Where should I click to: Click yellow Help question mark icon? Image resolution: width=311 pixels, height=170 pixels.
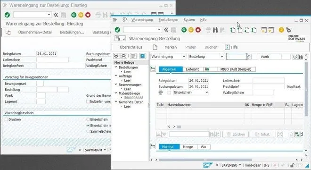point(281,30)
